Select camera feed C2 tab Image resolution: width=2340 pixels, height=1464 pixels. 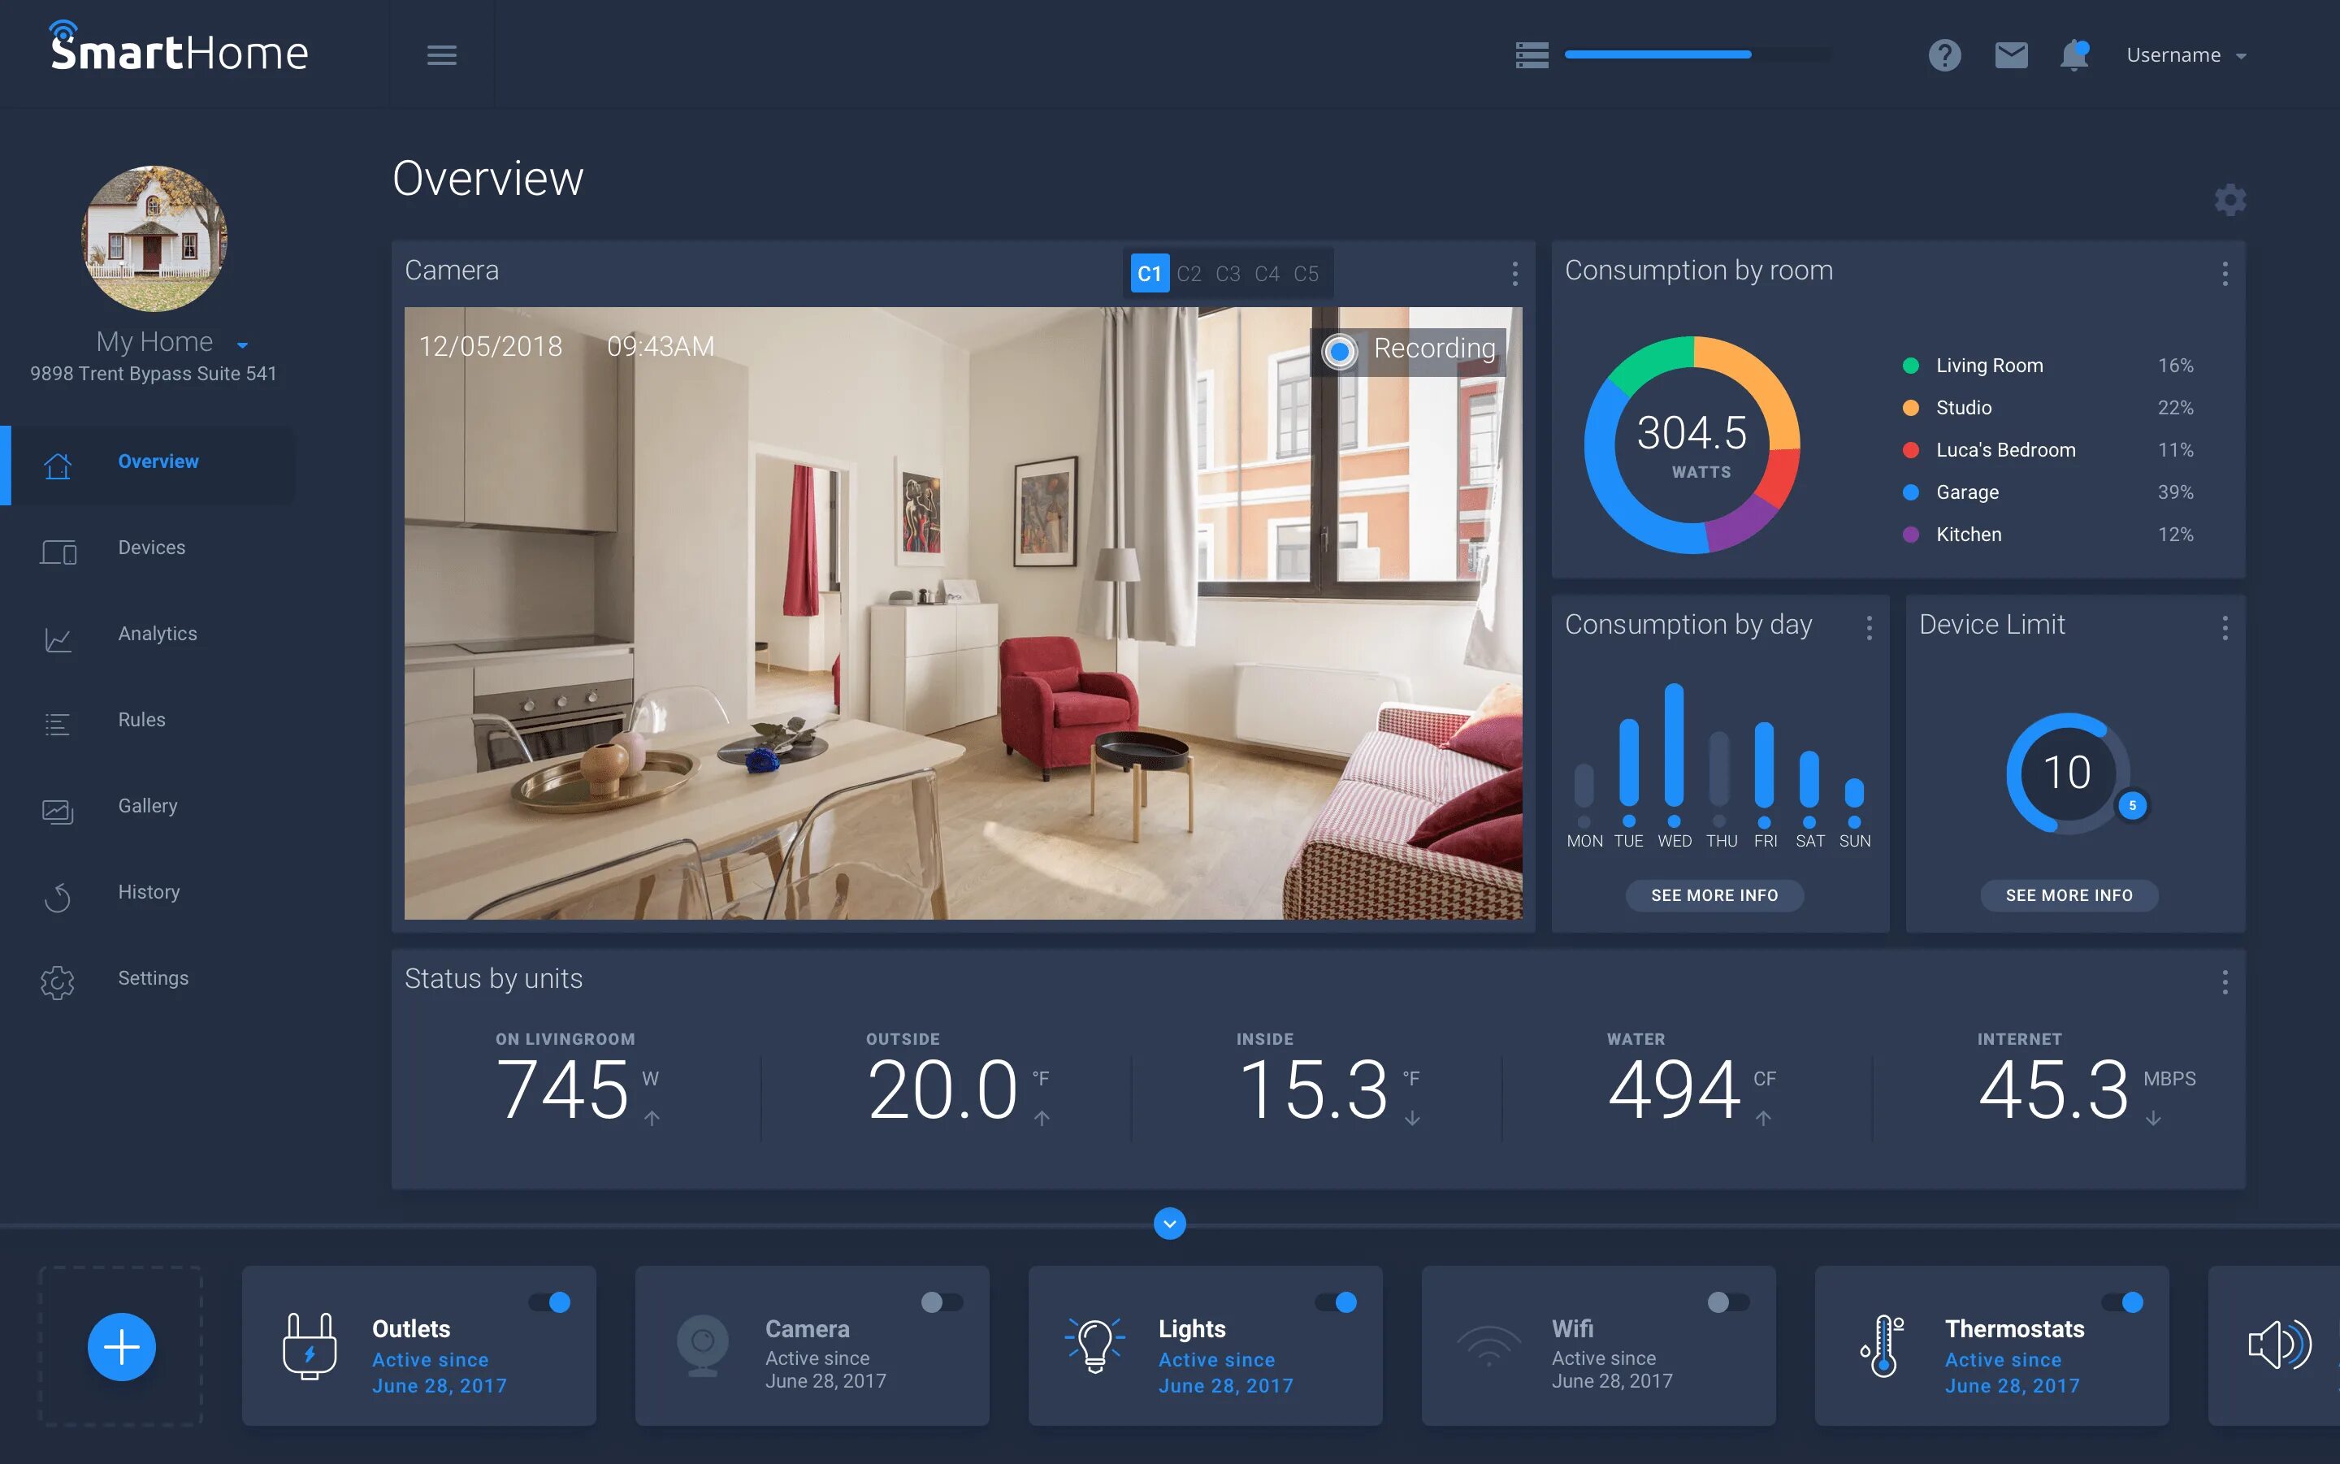pos(1187,270)
